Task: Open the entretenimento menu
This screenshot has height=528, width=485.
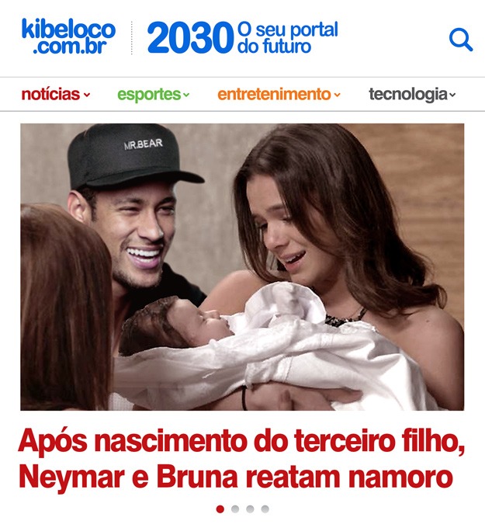Action: [x=279, y=94]
